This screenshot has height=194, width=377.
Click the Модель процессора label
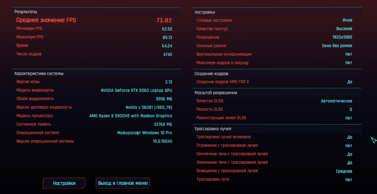[x=35, y=116]
